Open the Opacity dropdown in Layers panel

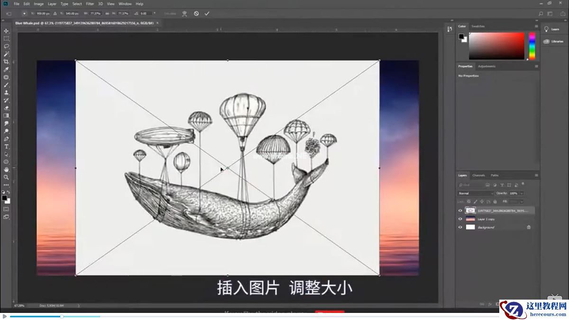(522, 193)
